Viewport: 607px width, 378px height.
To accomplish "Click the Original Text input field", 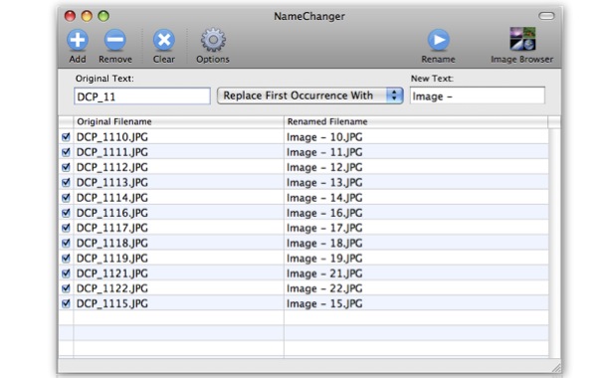I will coord(142,95).
